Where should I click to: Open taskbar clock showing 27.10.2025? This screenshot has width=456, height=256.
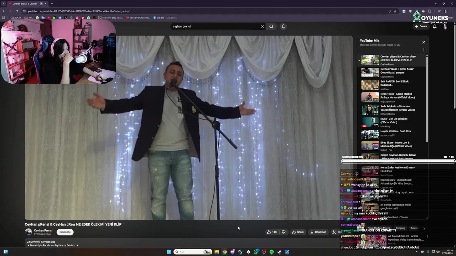click(x=447, y=252)
